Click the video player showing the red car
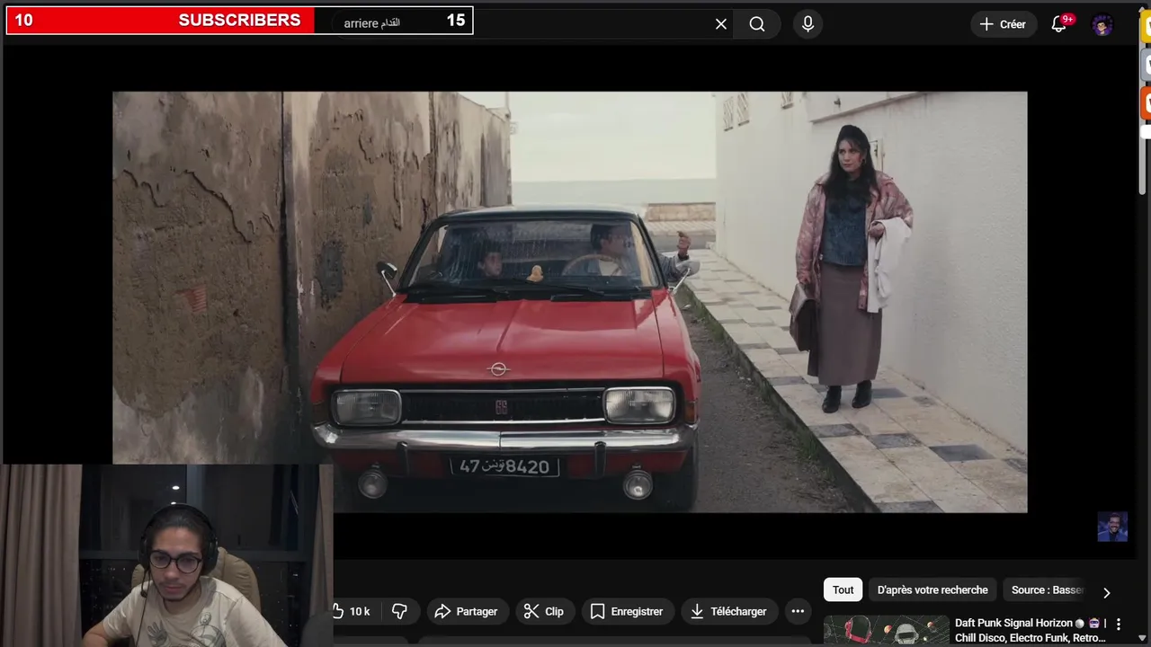Screen dimensions: 1151x647 [x=569, y=302]
